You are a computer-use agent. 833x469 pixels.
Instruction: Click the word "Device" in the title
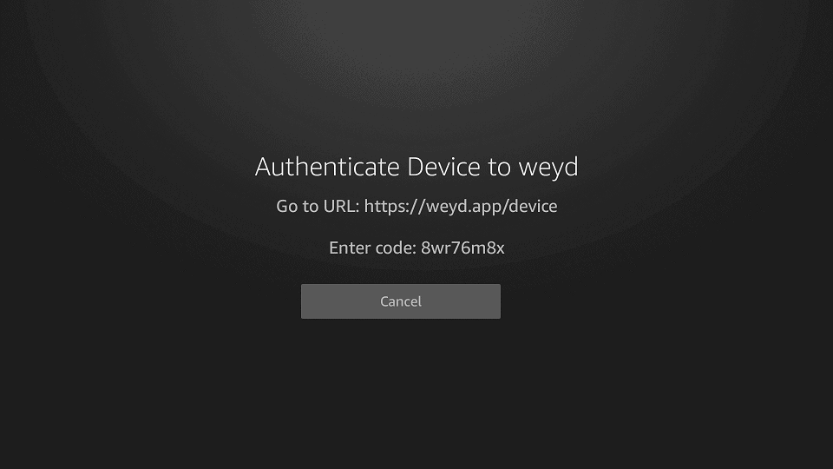click(443, 167)
